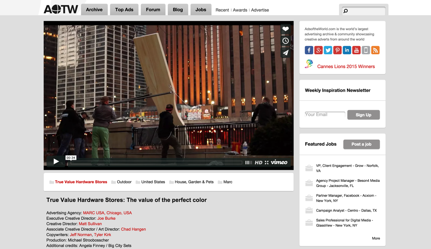Open the Archive tab
Screen dimensions: 431x249
pos(94,9)
